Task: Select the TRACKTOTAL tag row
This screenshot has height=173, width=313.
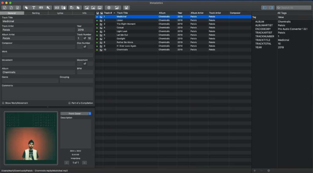Action: (x=282, y=44)
